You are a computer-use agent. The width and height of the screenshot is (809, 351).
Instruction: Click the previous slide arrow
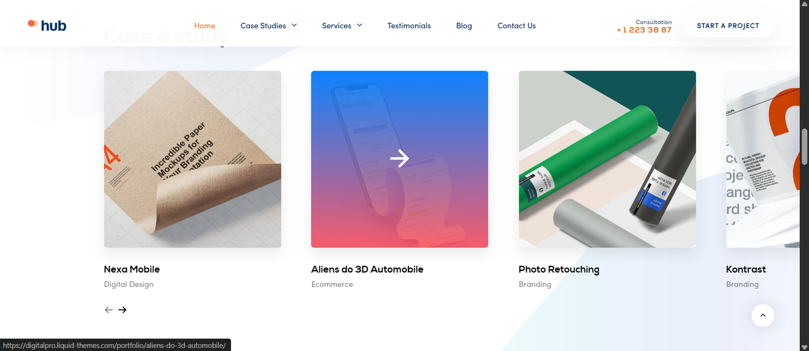[109, 310]
